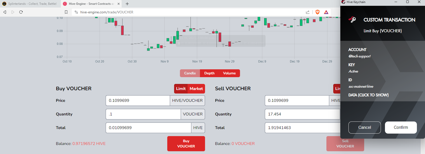
Task: Edit the sell Quantity field 17.454
Action: pyautogui.click(x=302, y=114)
